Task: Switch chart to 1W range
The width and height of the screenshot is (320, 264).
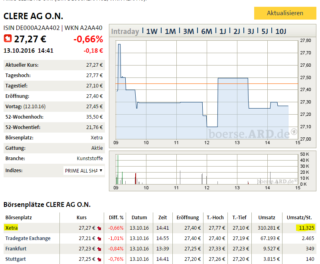Action: (152, 31)
